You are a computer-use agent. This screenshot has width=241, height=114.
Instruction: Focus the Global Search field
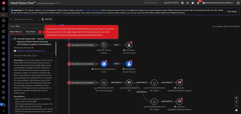152,3
